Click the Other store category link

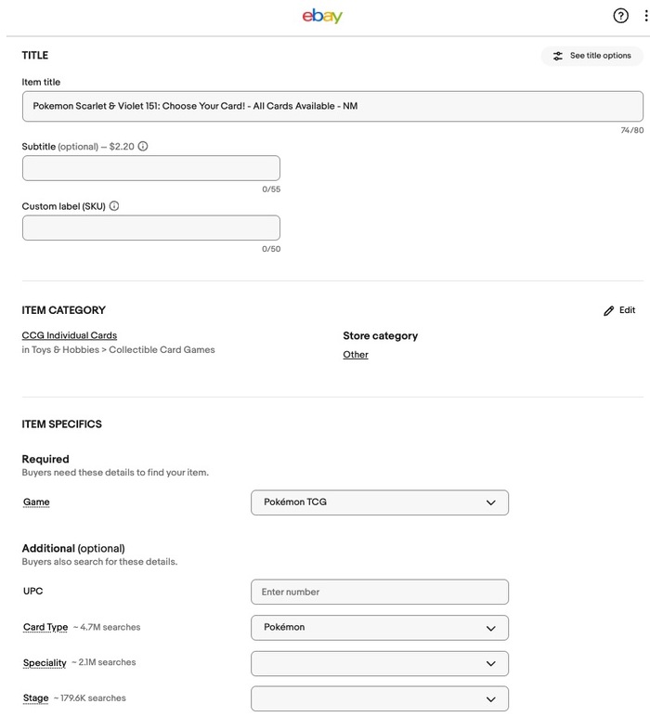[356, 355]
